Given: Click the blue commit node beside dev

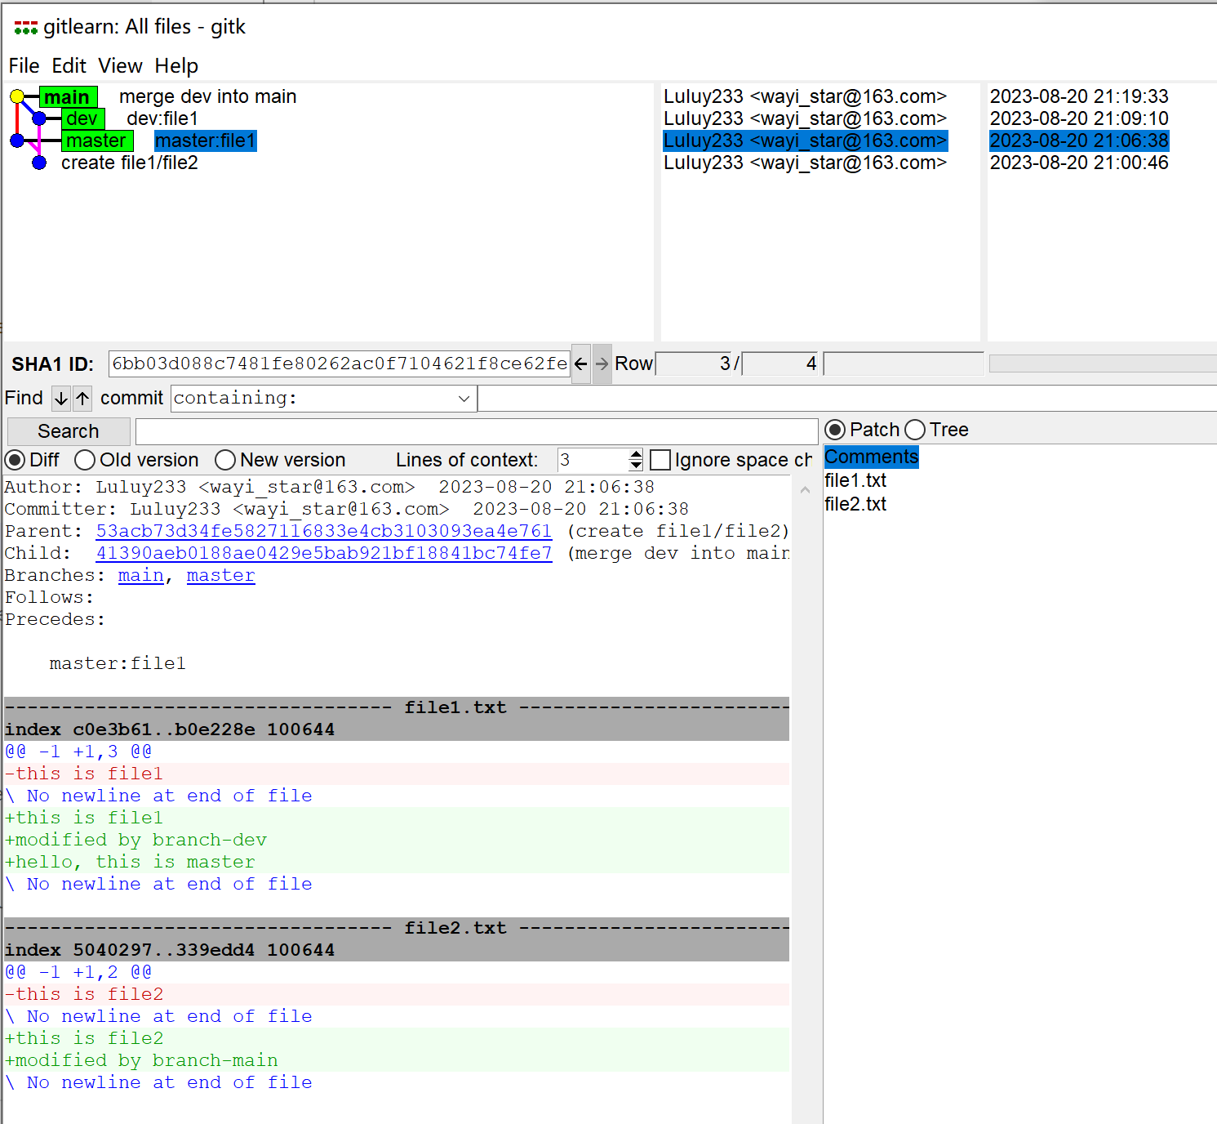Looking at the screenshot, I should [x=39, y=119].
